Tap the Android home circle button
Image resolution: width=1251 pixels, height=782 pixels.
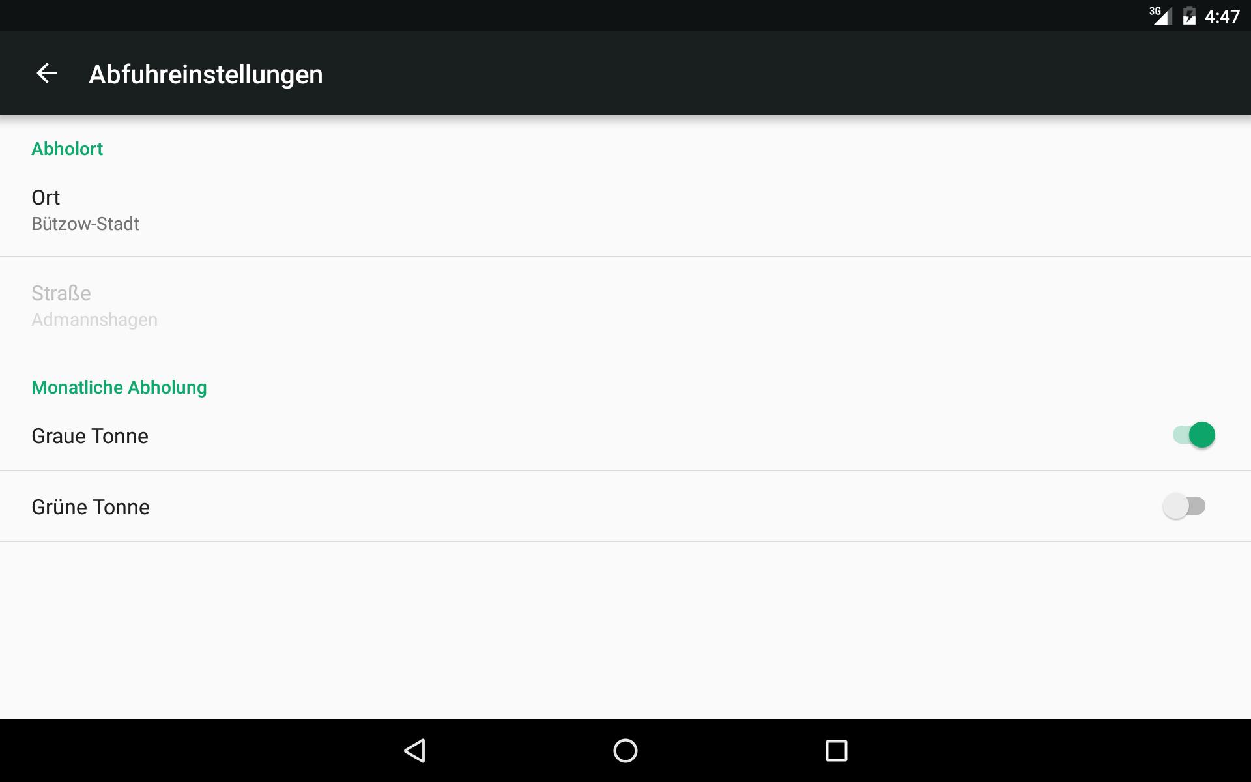coord(625,751)
